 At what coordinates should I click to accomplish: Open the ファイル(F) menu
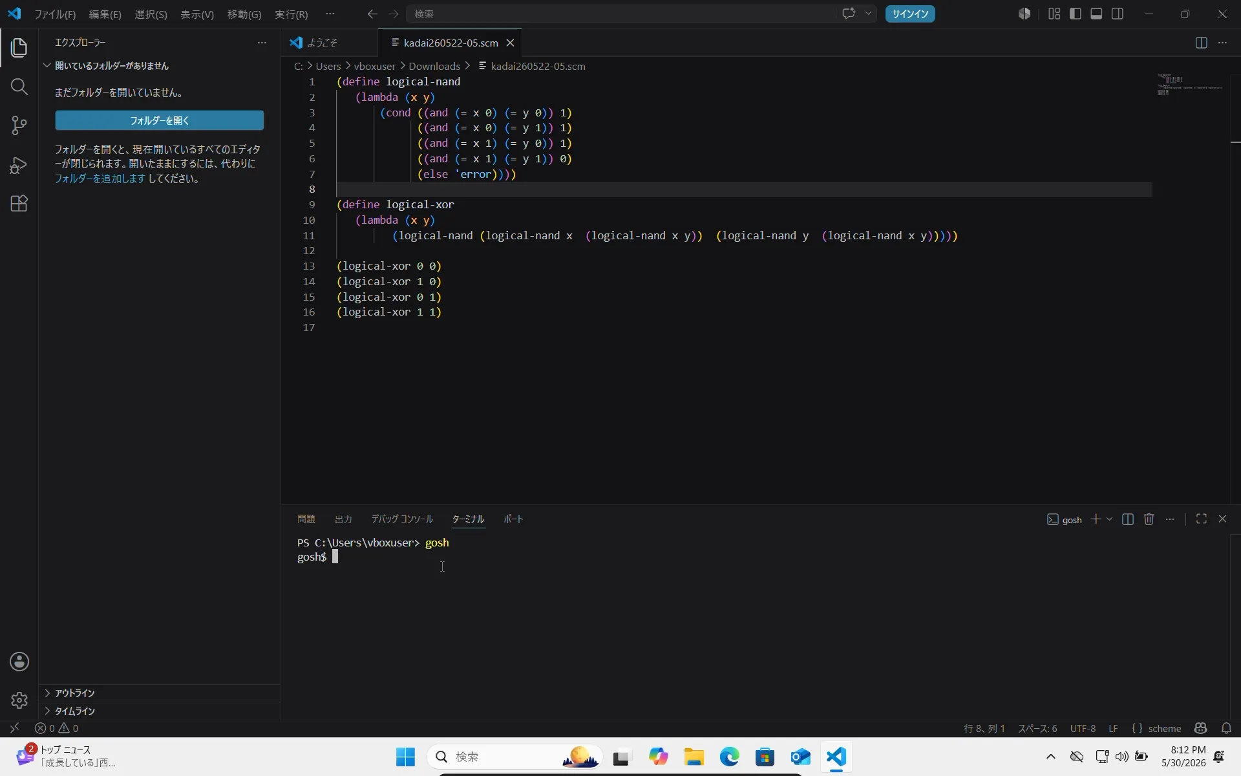(x=55, y=14)
